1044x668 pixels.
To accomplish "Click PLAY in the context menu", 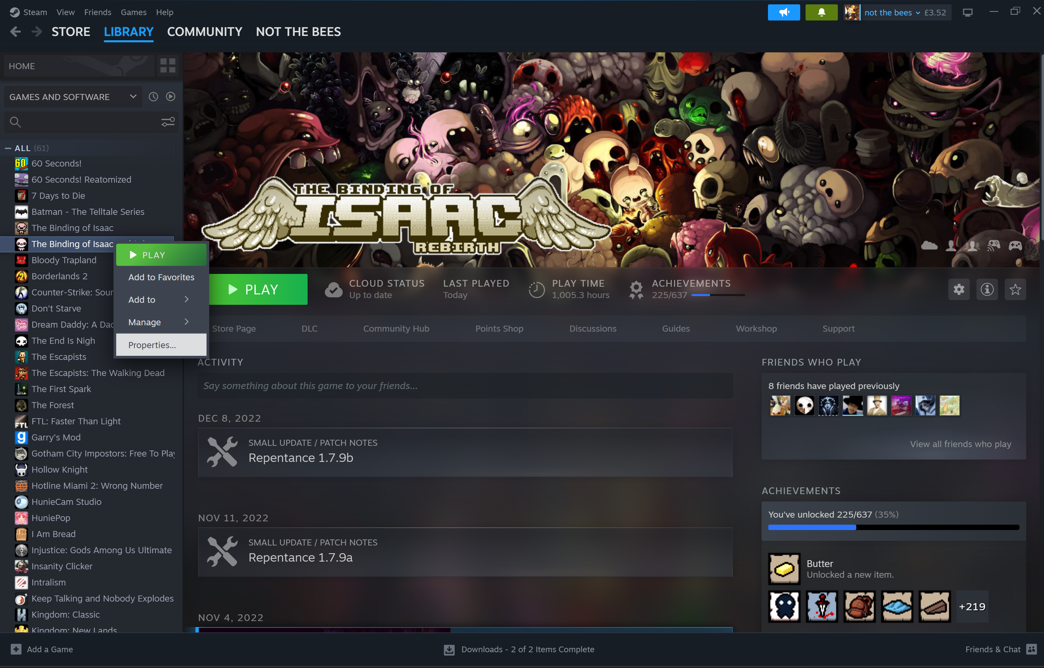I will pyautogui.click(x=161, y=255).
